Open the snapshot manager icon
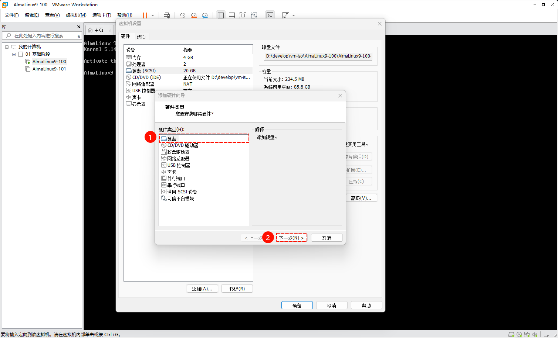The height and width of the screenshot is (338, 558). point(205,15)
